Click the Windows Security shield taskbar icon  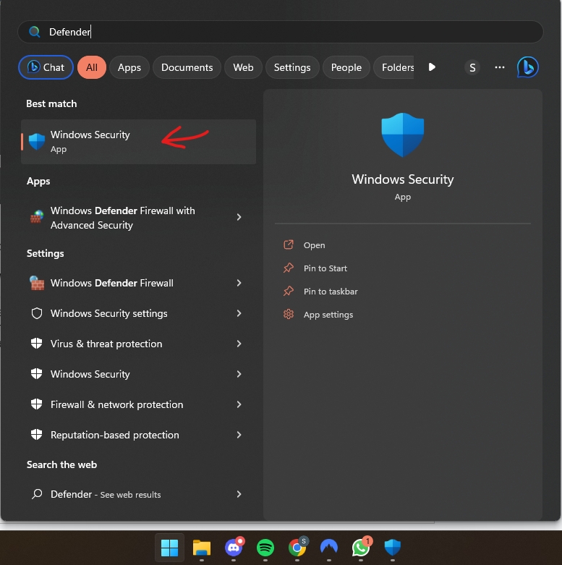click(x=393, y=548)
